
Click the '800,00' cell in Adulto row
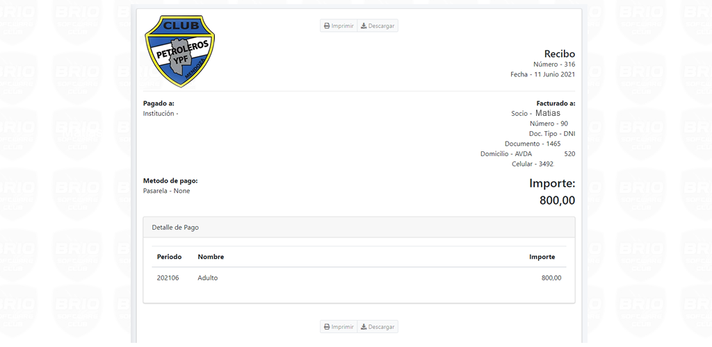coord(551,278)
